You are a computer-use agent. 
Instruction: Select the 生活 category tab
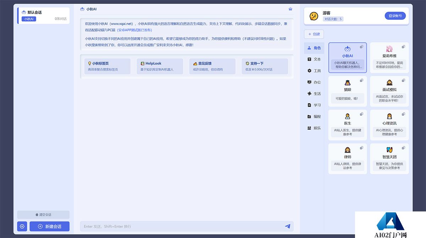(314, 93)
